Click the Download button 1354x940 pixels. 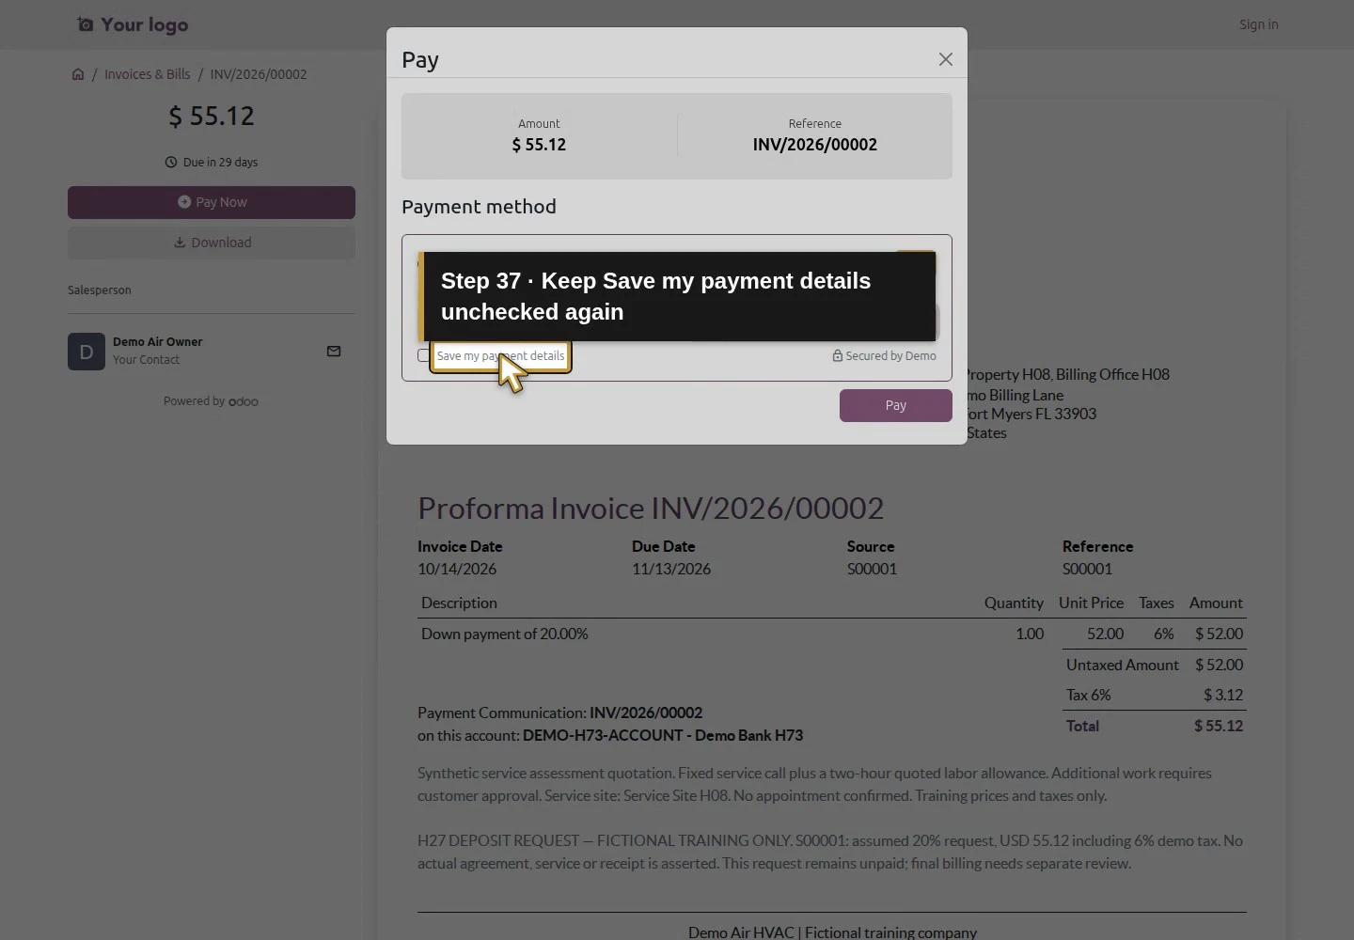pos(212,243)
